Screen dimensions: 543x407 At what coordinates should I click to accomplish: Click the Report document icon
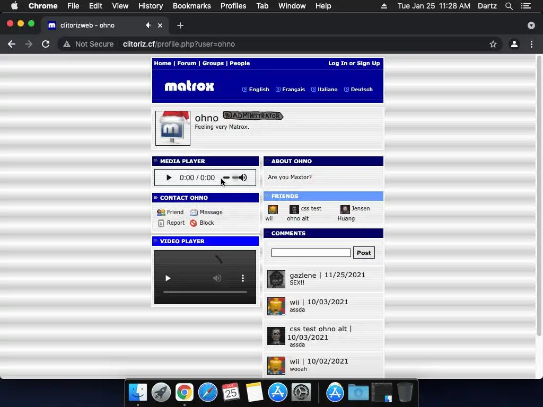pyautogui.click(x=161, y=223)
